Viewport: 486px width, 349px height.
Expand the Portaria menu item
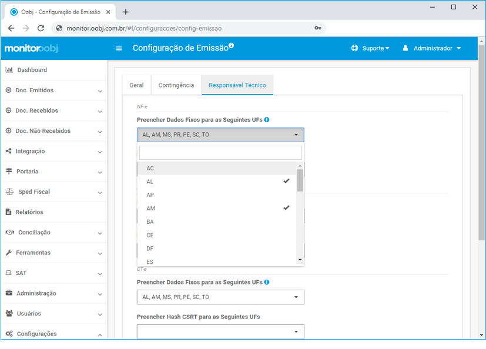pyautogui.click(x=54, y=172)
